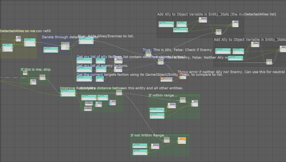This screenshot has width=286, height=162.
Task: Click the If not Within Range... group title
Action: (149, 135)
